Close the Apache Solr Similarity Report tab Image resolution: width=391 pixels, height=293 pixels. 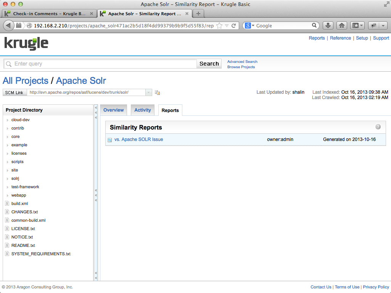click(x=187, y=14)
